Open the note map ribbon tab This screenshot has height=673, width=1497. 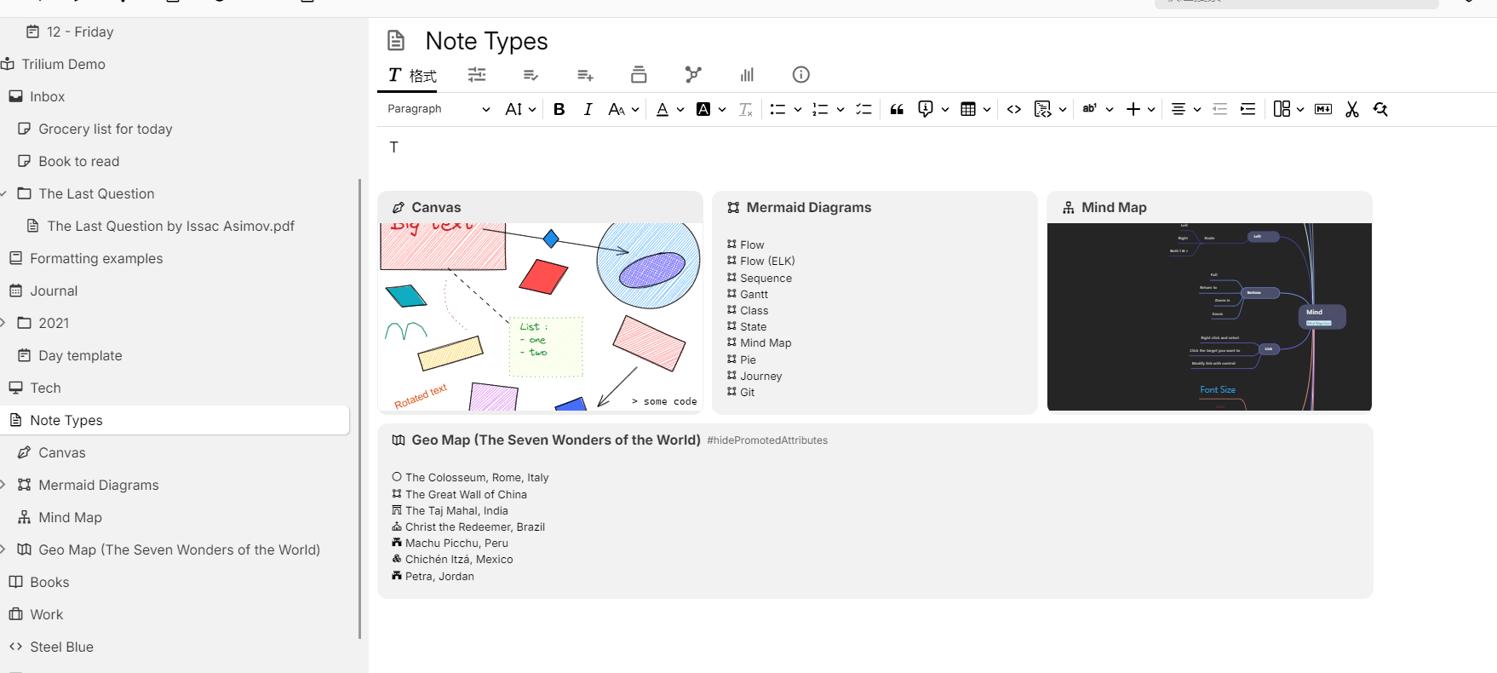click(693, 75)
